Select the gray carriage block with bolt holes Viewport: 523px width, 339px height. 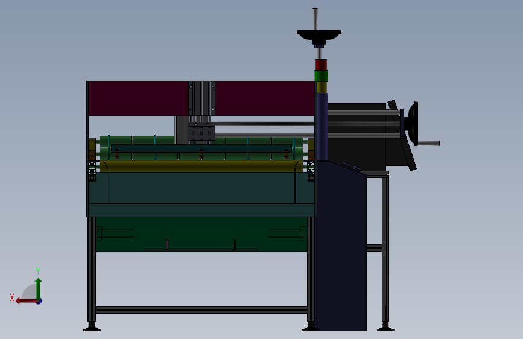[201, 131]
